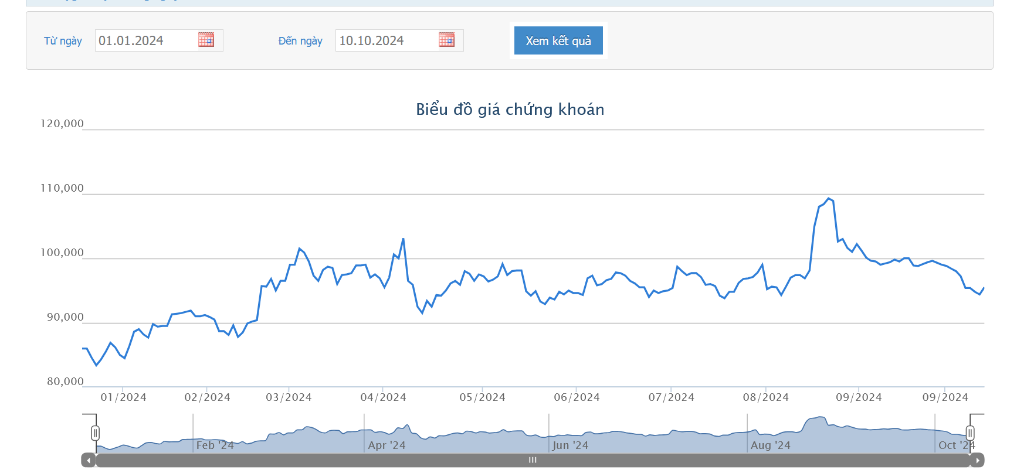1017x473 pixels.
Task: Click the left range handle of navigator
Action: pos(95,433)
